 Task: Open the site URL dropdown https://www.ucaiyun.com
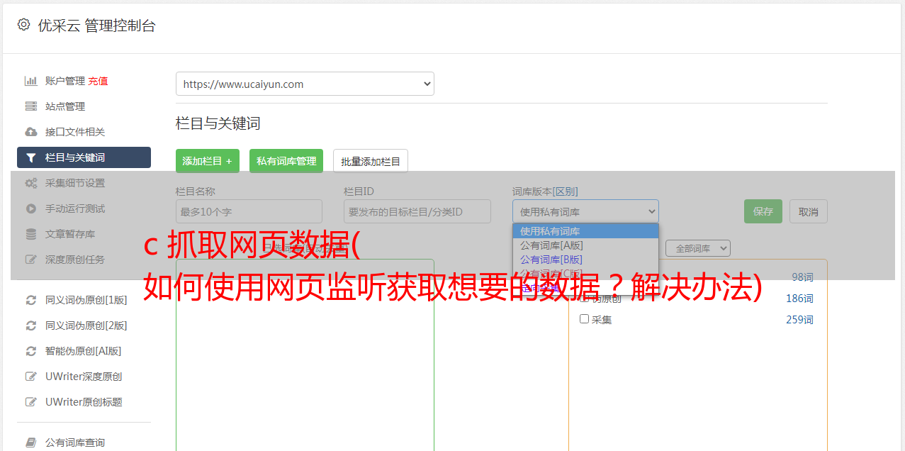305,84
